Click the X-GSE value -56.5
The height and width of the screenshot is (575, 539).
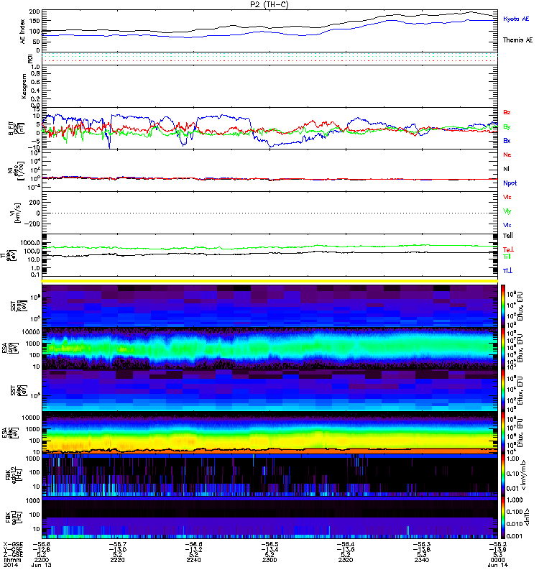tap(269, 545)
